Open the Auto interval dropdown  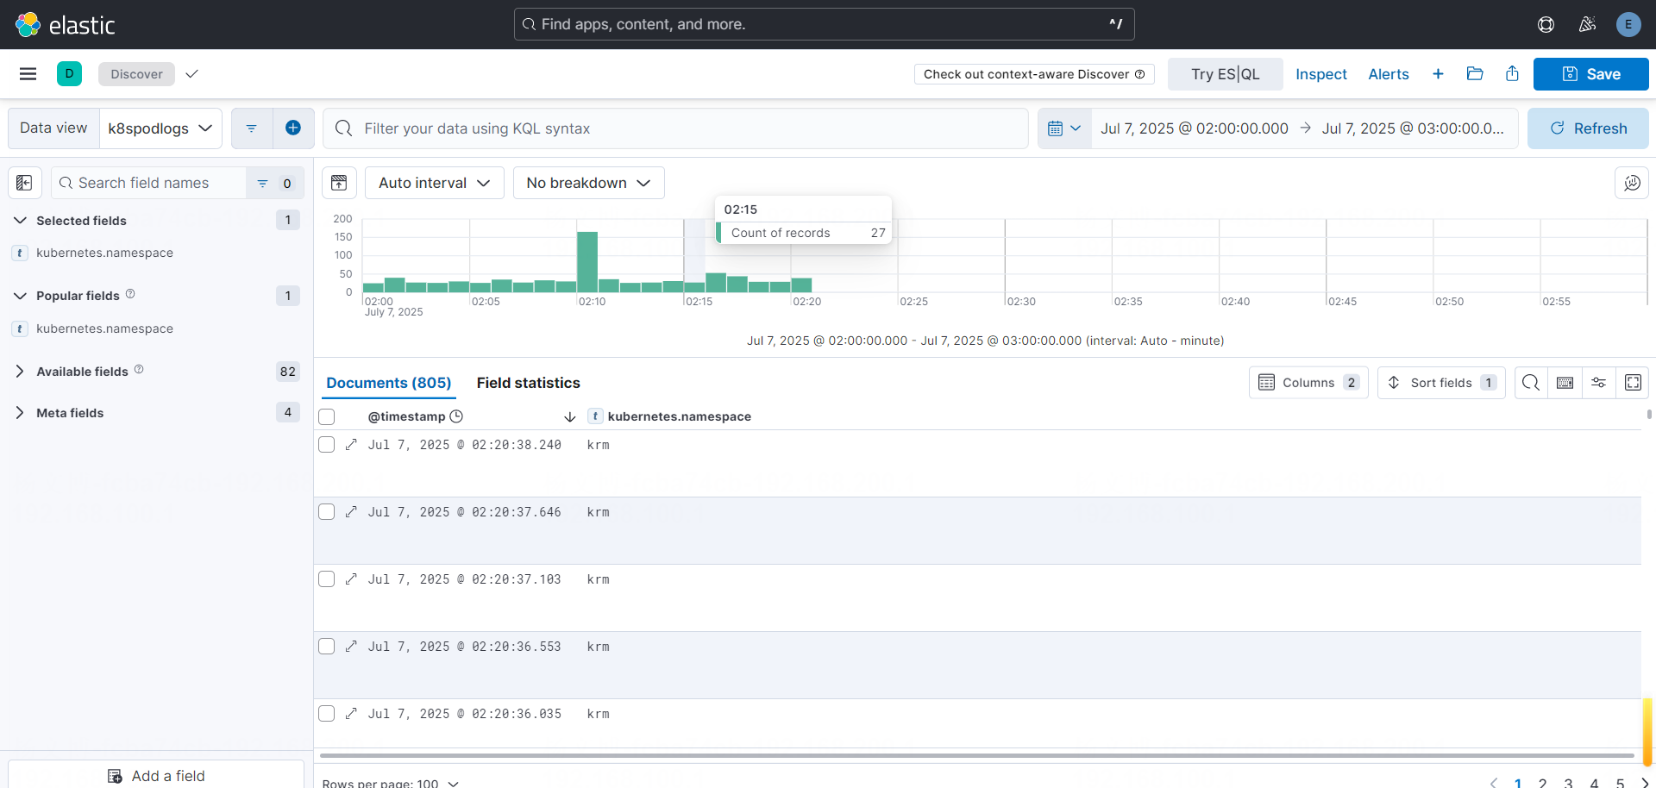pyautogui.click(x=434, y=183)
